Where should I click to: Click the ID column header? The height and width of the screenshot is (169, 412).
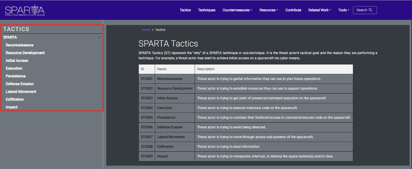147,69
